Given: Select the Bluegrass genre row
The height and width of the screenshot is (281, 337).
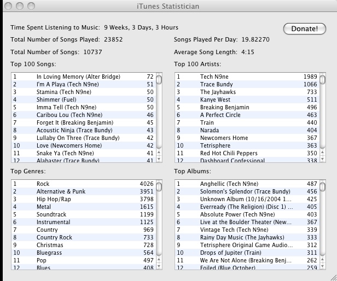Looking at the screenshot, I should pyautogui.click(x=84, y=253).
